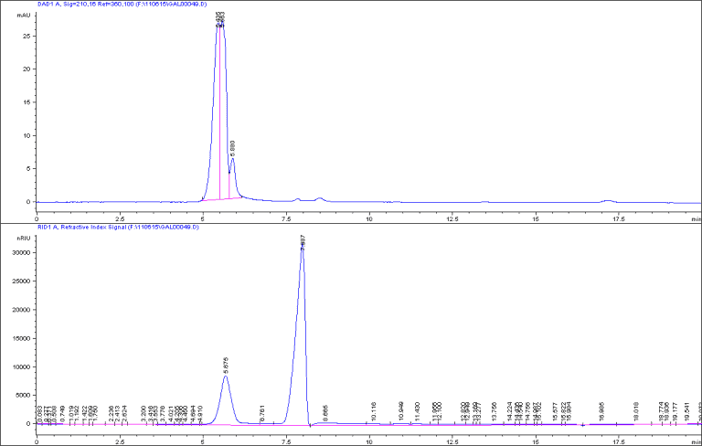The height and width of the screenshot is (446, 702).
Task: Click the 12.5 tick on DAD x-axis
Action: click(452, 218)
